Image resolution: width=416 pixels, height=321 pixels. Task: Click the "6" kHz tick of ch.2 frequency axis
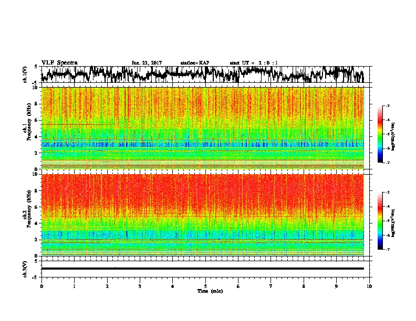tap(37, 207)
